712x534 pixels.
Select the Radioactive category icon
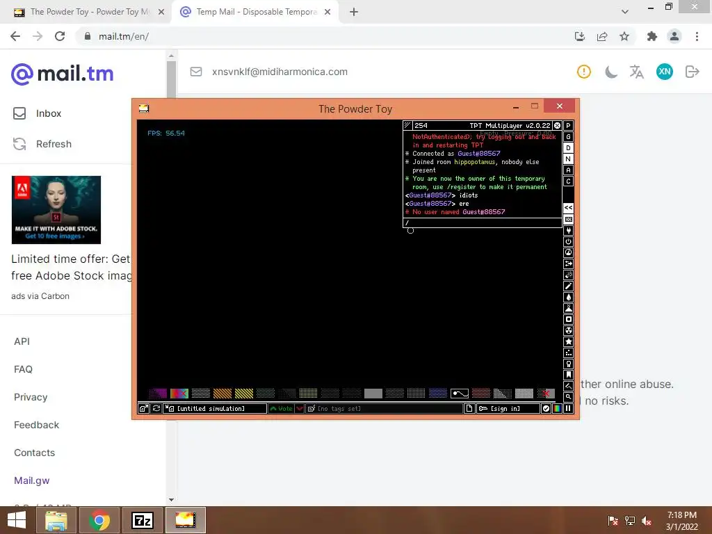pos(569,330)
